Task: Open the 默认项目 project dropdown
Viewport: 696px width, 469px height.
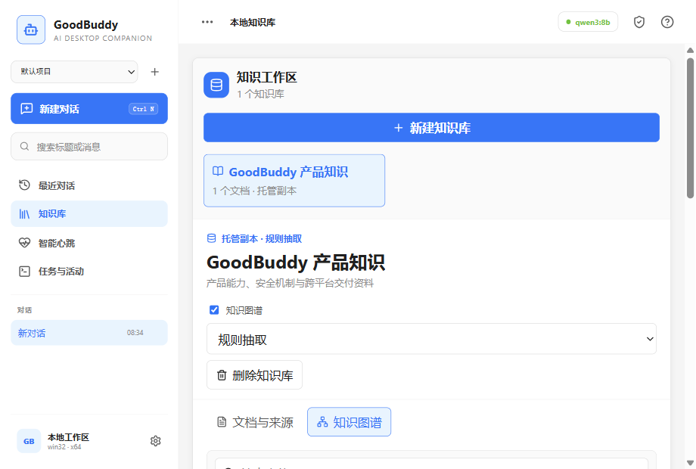Action: tap(74, 72)
